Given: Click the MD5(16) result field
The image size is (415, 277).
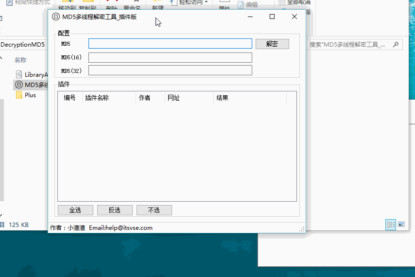Looking at the screenshot, I should pos(170,57).
